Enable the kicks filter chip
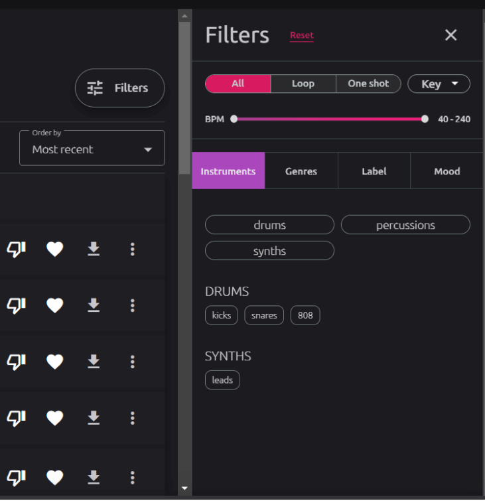This screenshot has width=485, height=501. (222, 315)
